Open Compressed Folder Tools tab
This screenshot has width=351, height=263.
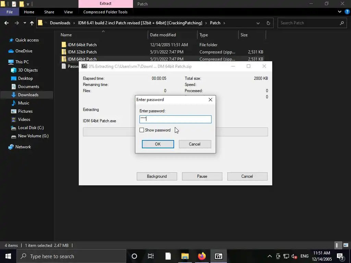point(105,12)
